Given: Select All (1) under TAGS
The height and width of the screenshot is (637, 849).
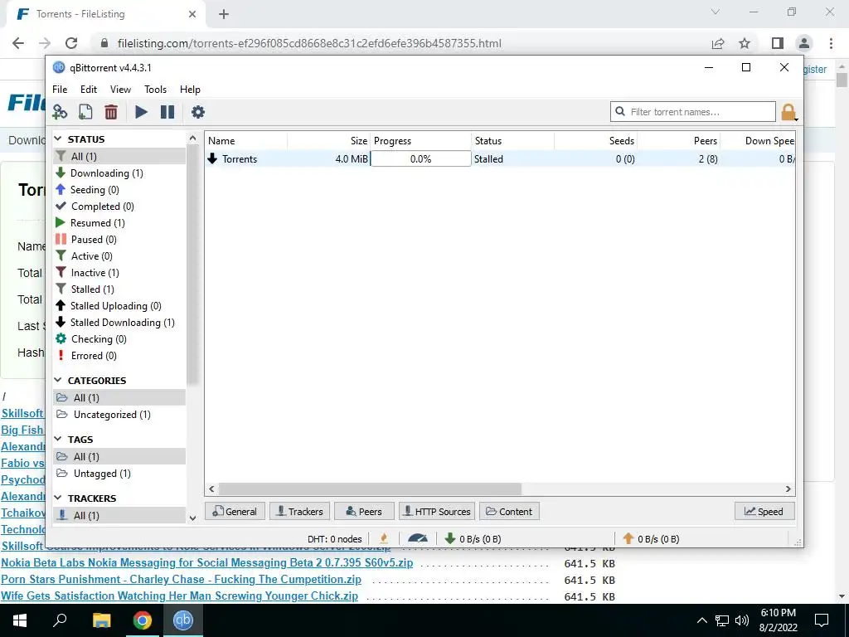Looking at the screenshot, I should pyautogui.click(x=119, y=457).
